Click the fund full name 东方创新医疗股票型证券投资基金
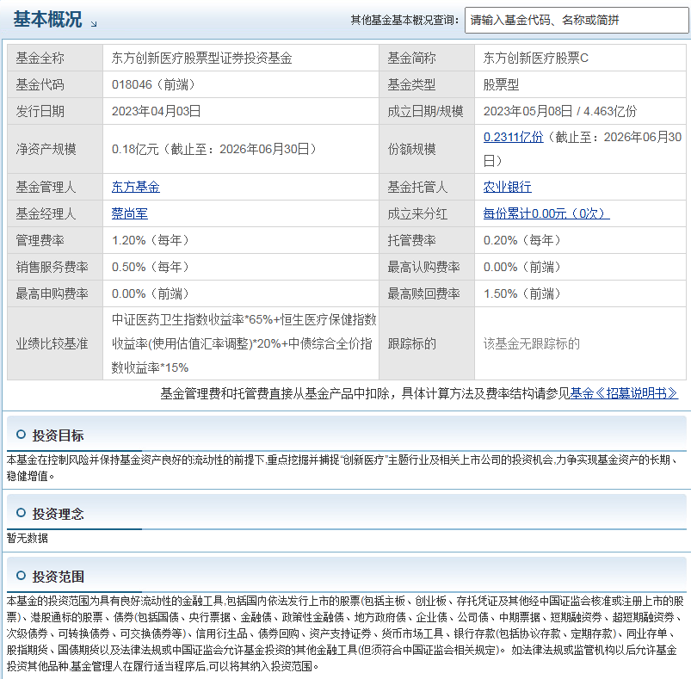 click(x=202, y=58)
